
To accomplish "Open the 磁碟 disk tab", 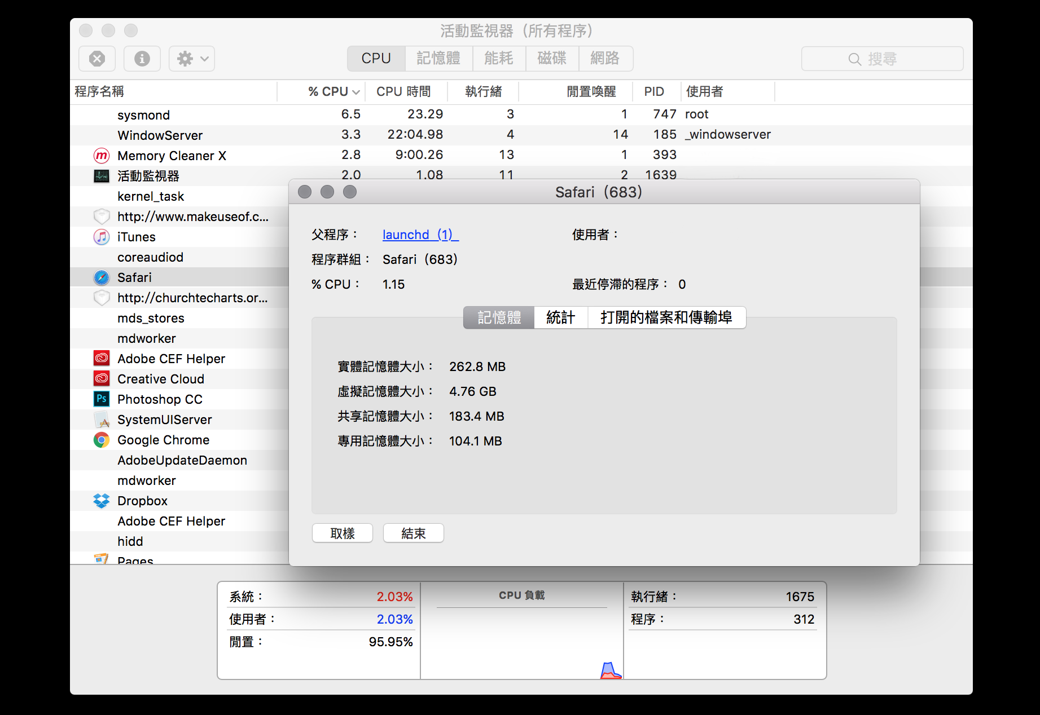I will tap(551, 59).
